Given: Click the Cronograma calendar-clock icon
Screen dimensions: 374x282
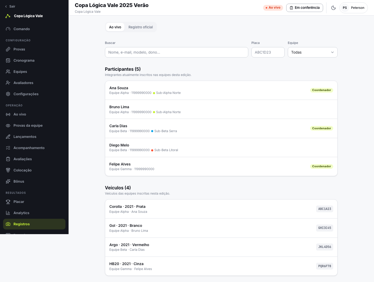Looking at the screenshot, I should point(8,60).
